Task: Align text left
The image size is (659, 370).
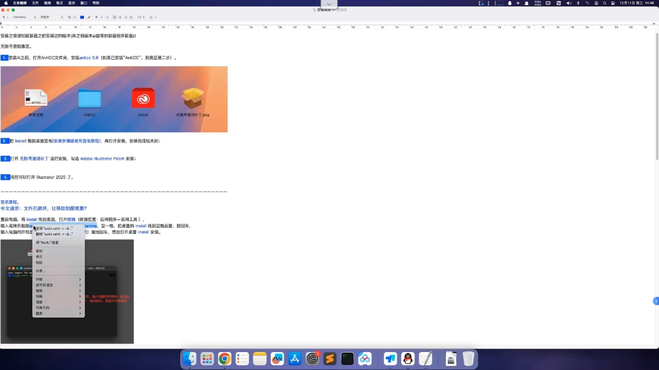Action: (x=115, y=17)
